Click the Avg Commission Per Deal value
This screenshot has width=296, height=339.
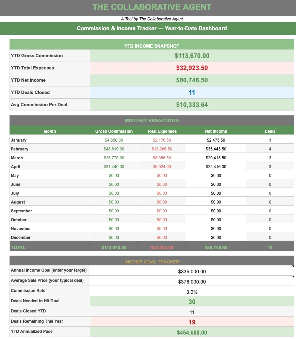(x=192, y=105)
